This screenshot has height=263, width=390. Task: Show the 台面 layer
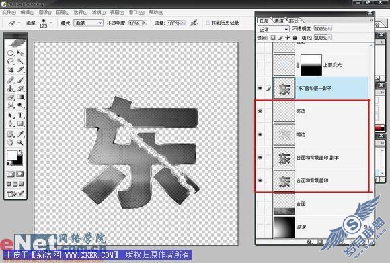[x=260, y=204]
